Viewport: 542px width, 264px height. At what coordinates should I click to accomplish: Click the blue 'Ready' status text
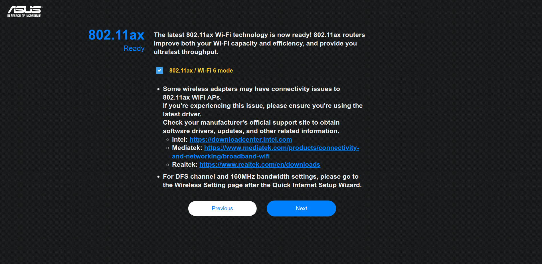click(x=134, y=48)
